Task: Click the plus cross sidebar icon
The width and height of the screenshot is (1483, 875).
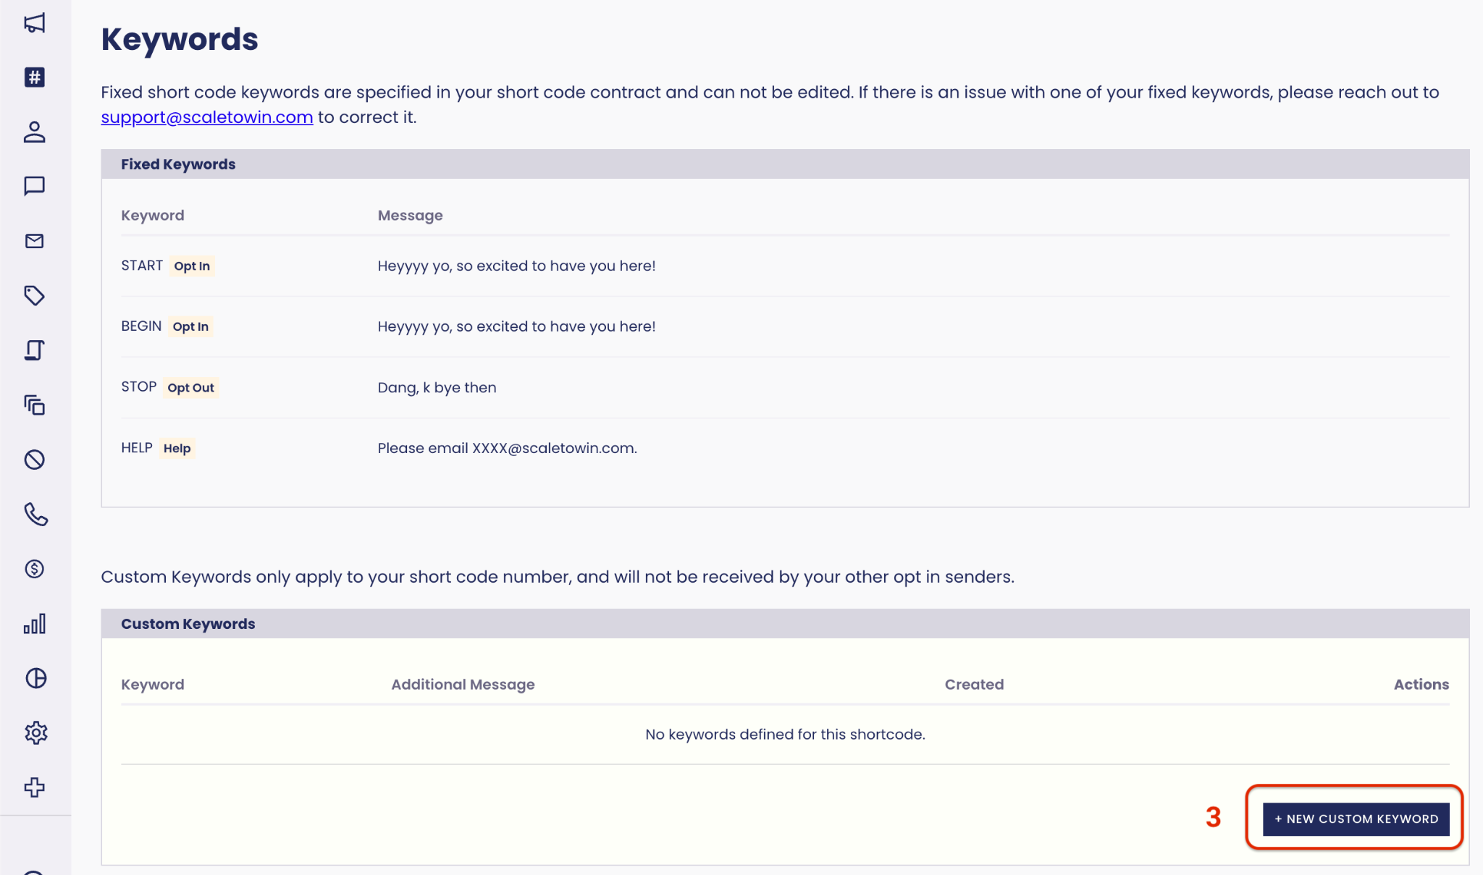Action: click(35, 787)
